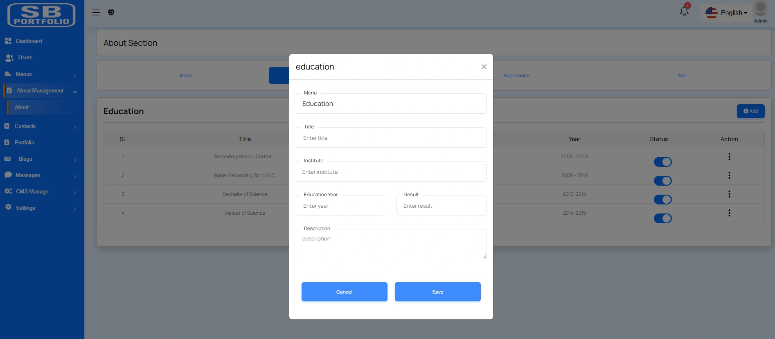775x339 pixels.
Task: Toggle status switch for 2006 - 2008 row
Action: (x=662, y=162)
